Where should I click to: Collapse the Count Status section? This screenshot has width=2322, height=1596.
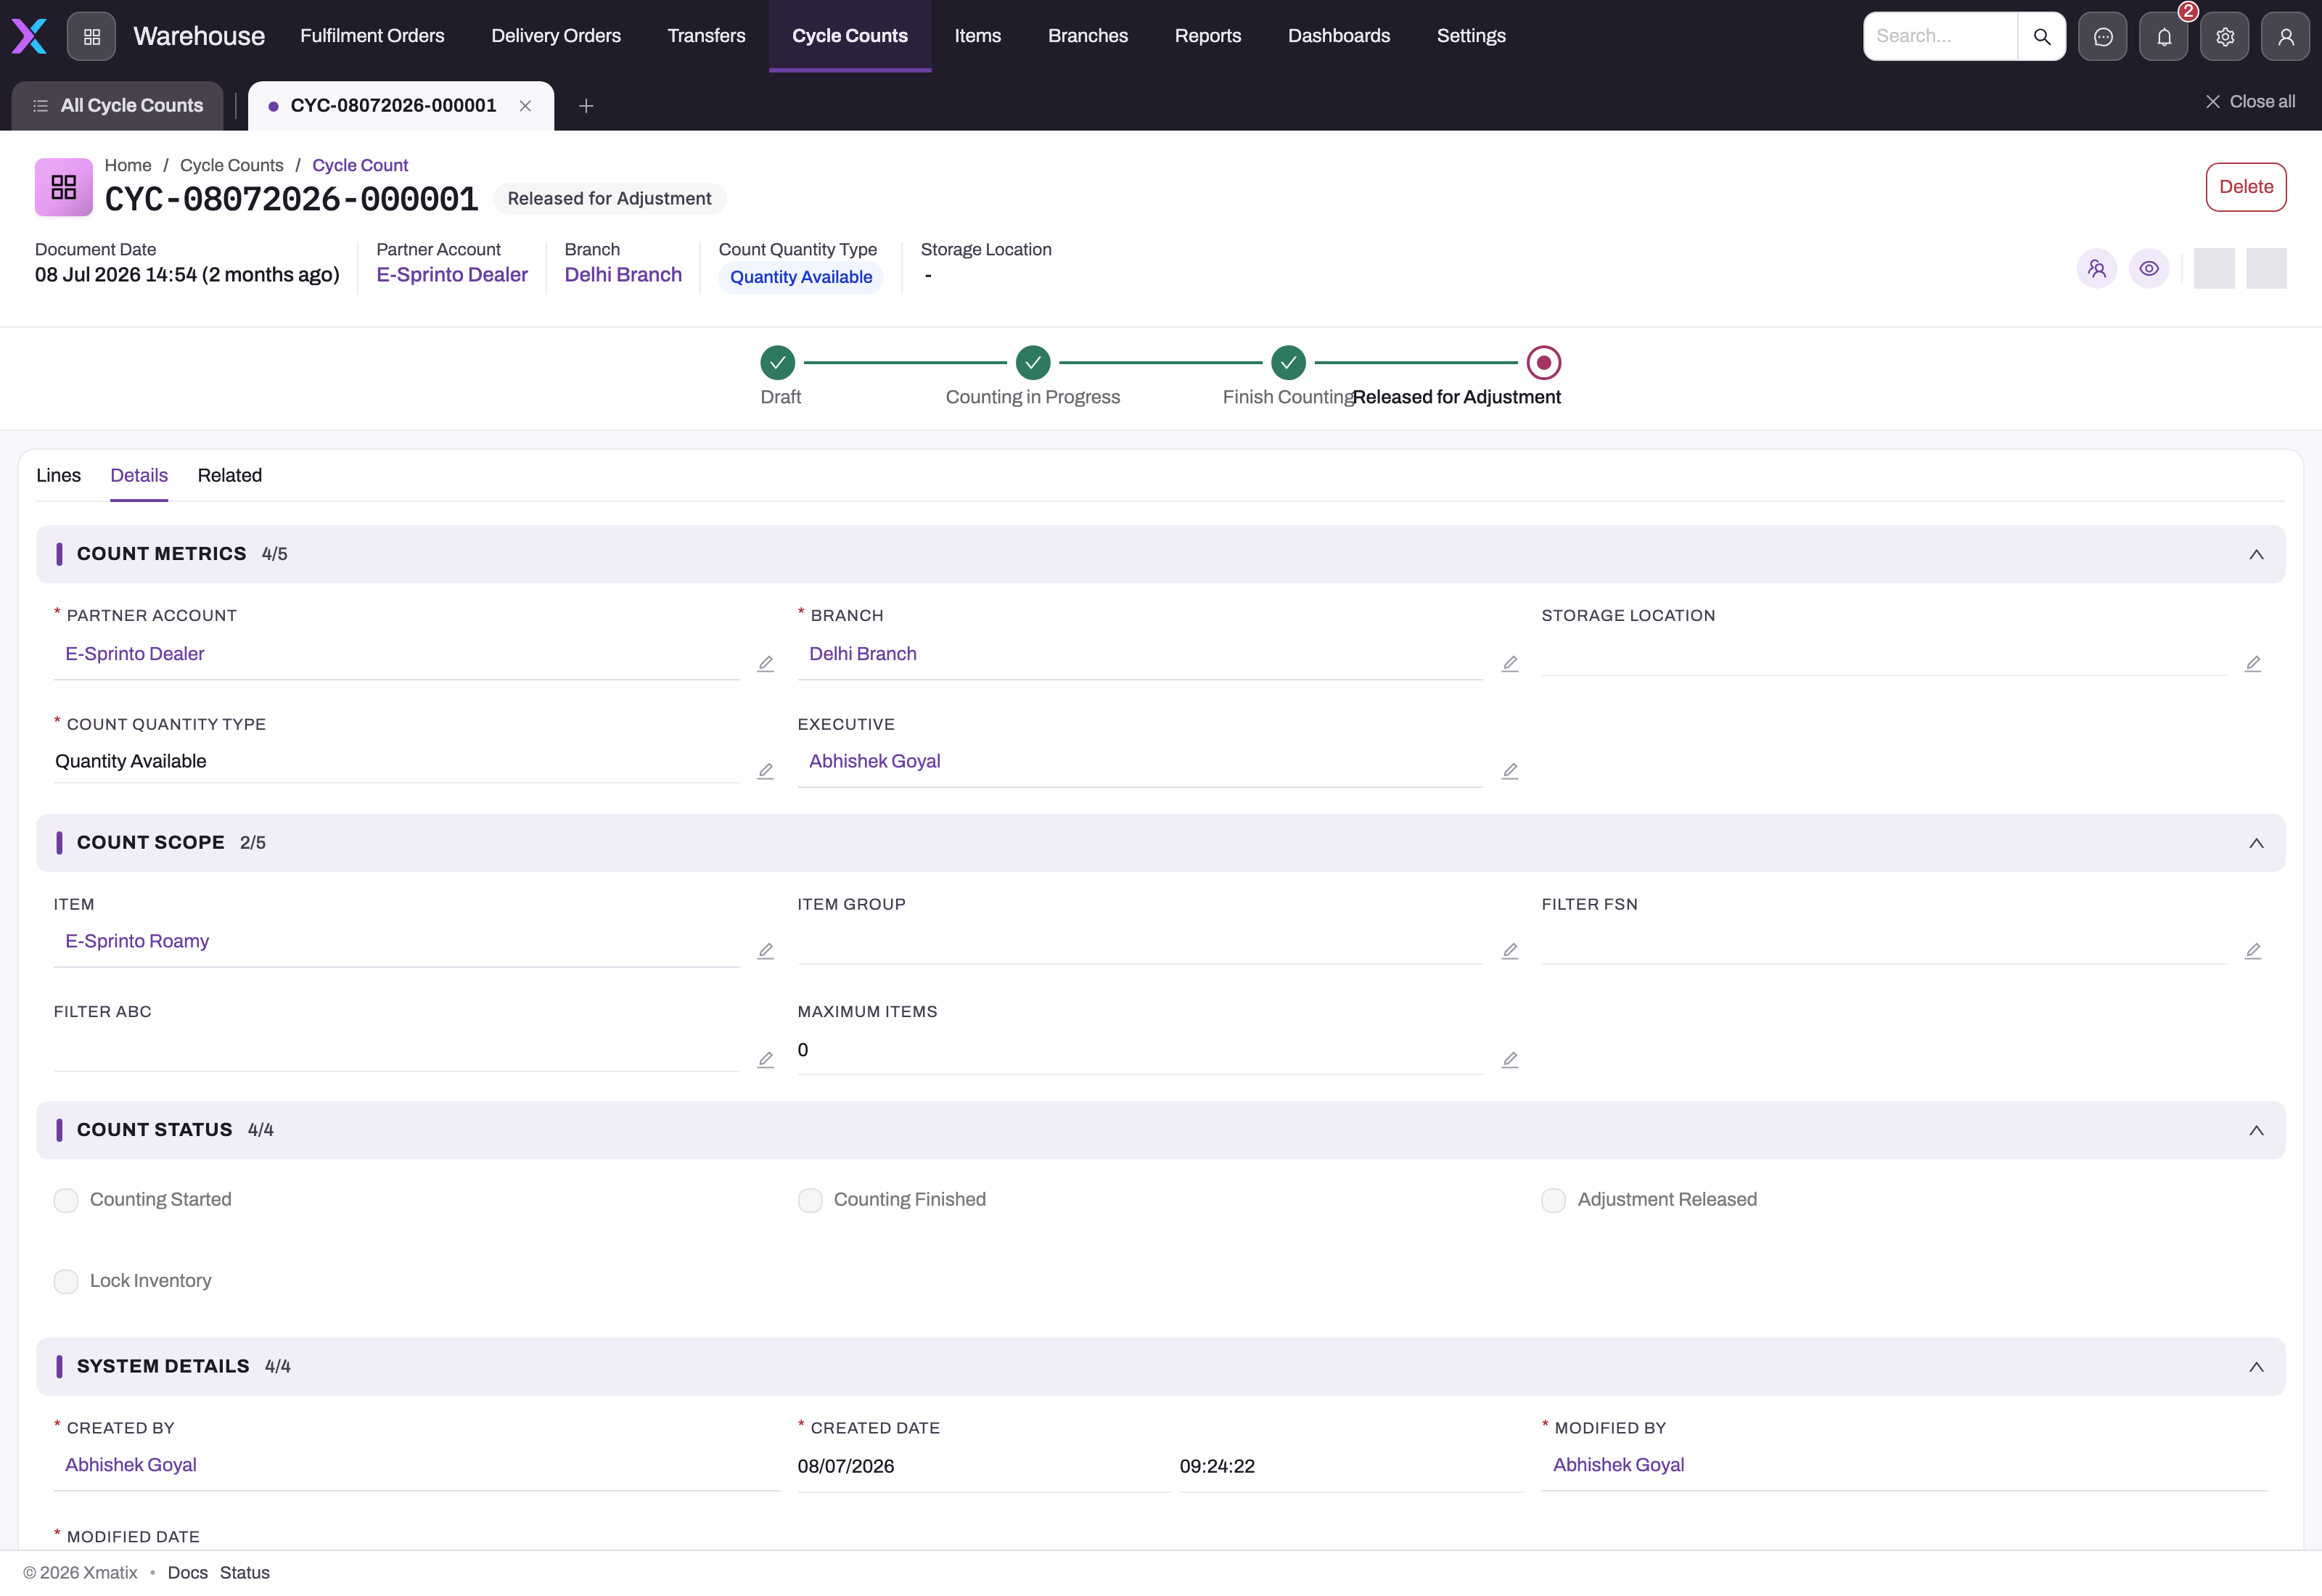pos(2256,1130)
